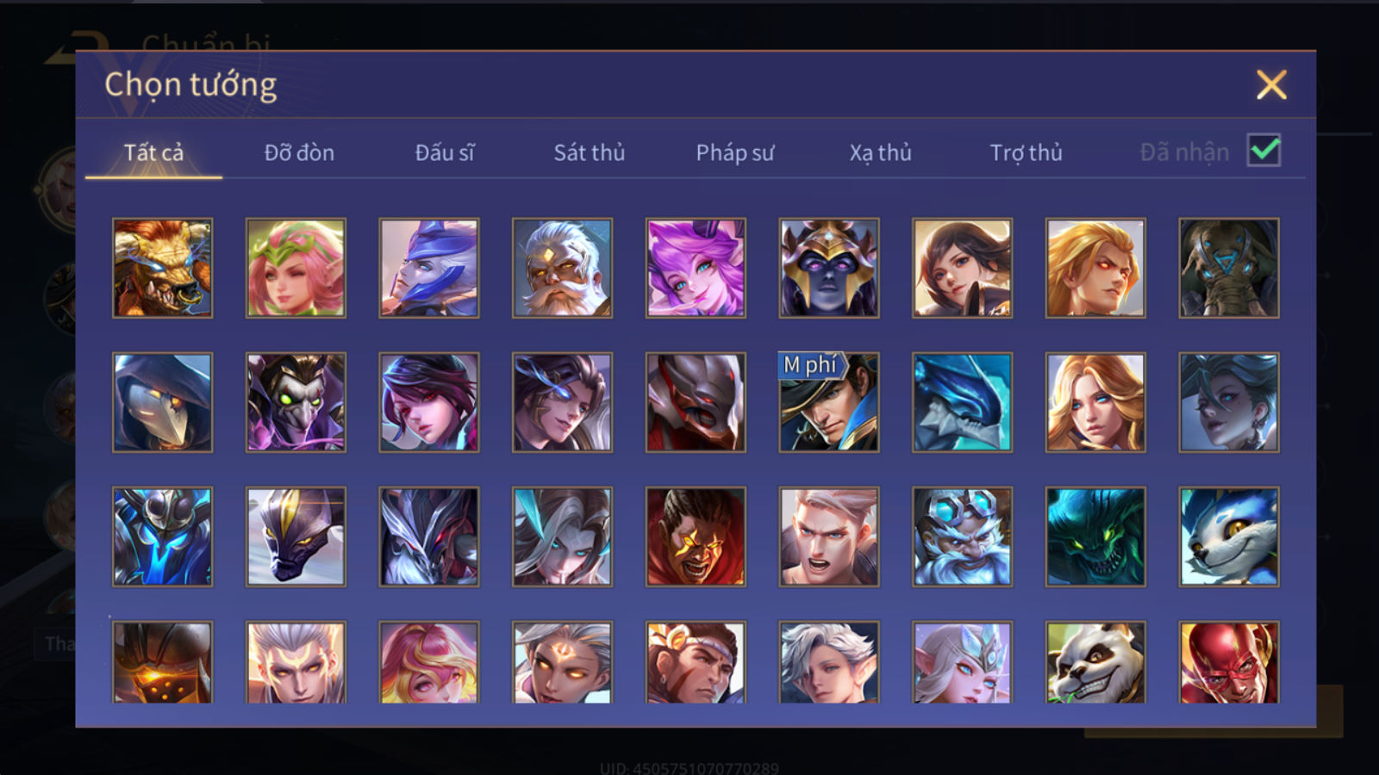Switch to the 'Đỡ đòn' tab
The image size is (1379, 775).
[299, 152]
